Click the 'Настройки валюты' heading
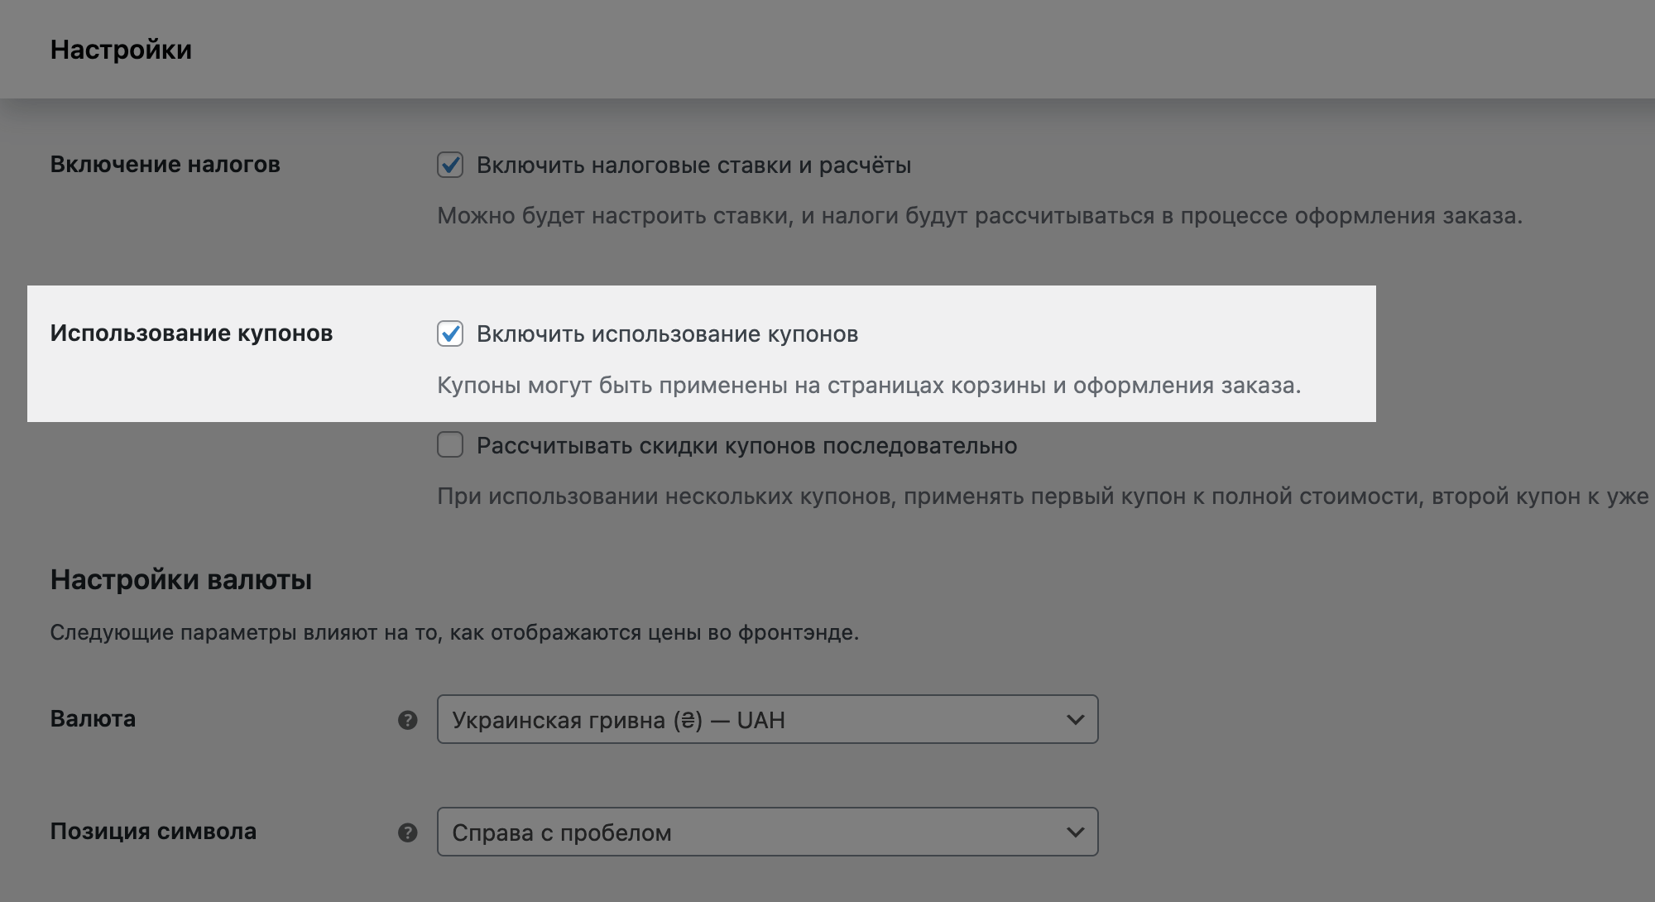 [180, 579]
